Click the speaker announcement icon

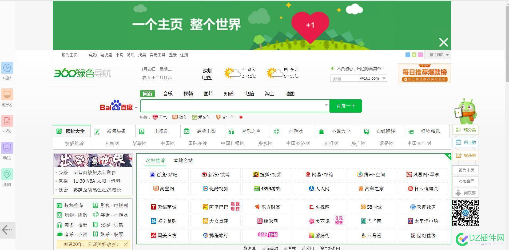332,69
